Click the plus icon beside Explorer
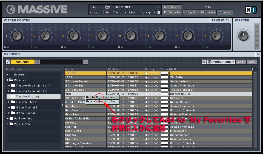Image resolution: width=263 pixels, height=154 pixels. 7,74
